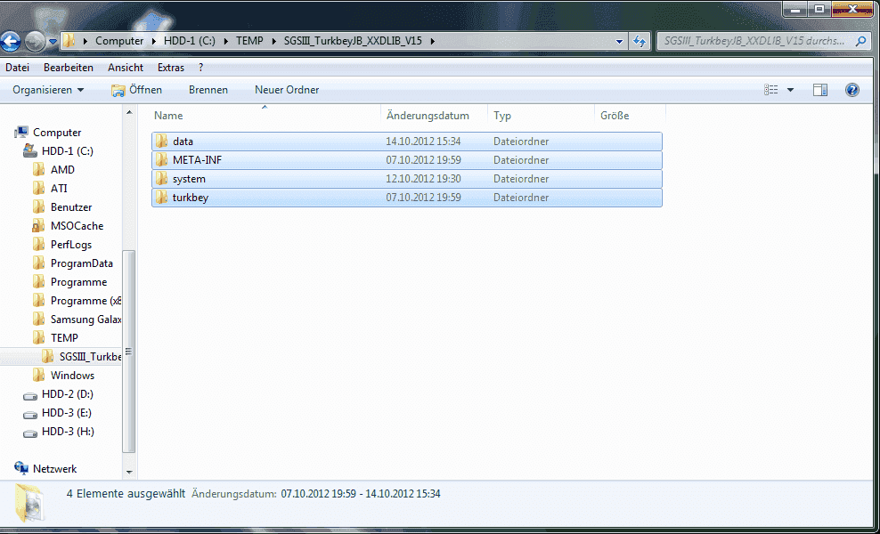This screenshot has height=534, width=880.
Task: Create a Neuer Ordner
Action: tap(287, 90)
